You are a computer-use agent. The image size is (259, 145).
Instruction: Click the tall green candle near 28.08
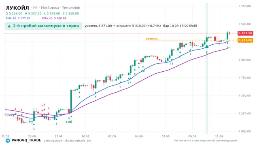point(71,101)
